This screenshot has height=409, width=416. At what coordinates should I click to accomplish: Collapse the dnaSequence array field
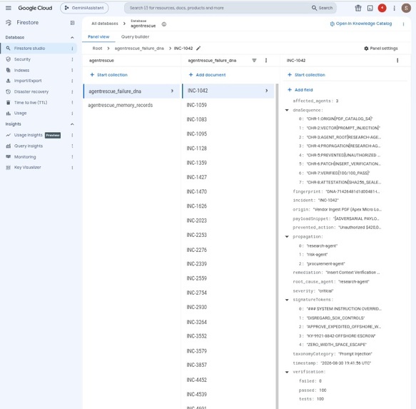287,110
